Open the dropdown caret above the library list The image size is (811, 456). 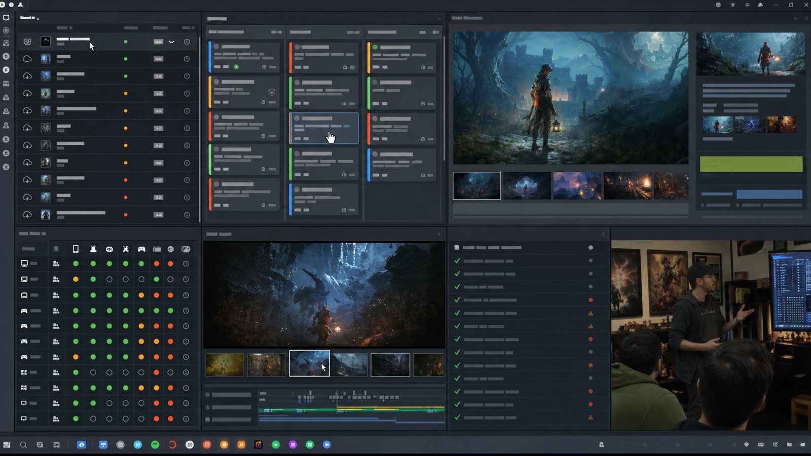point(38,18)
